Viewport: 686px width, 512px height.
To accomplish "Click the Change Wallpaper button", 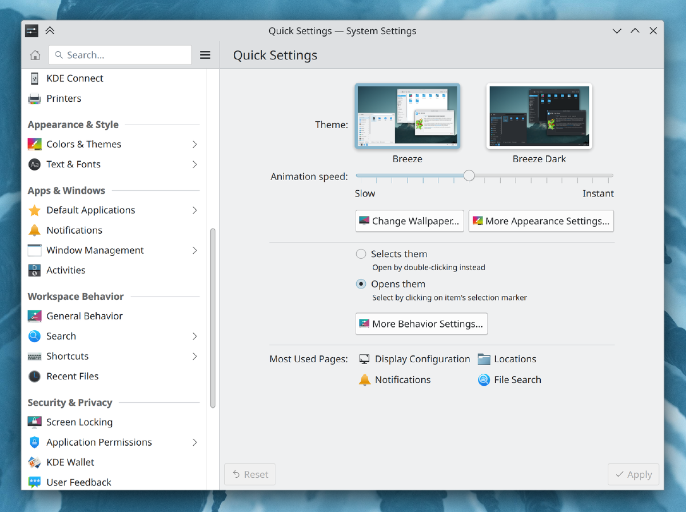I will click(x=409, y=221).
